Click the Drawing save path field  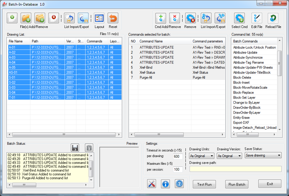236,169
